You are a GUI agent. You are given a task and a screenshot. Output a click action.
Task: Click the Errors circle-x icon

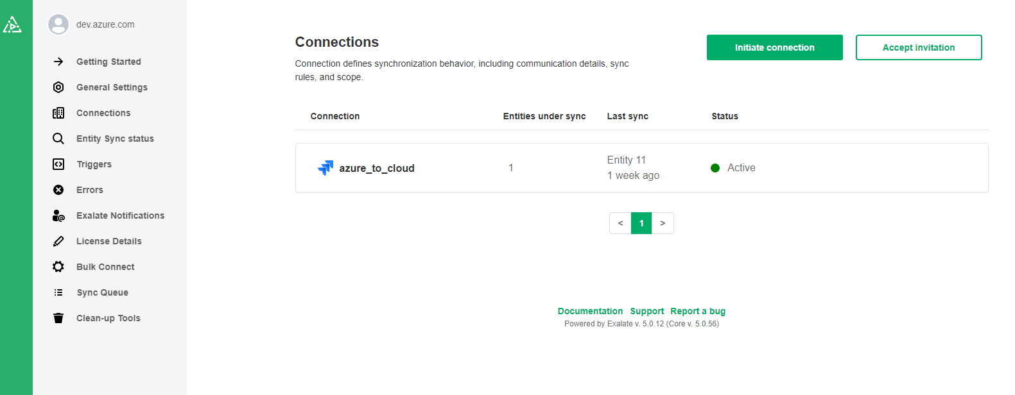pyautogui.click(x=58, y=190)
